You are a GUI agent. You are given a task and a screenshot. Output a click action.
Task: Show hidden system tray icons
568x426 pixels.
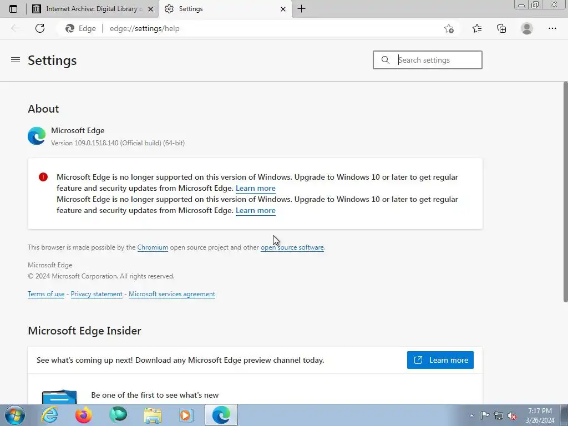point(471,415)
